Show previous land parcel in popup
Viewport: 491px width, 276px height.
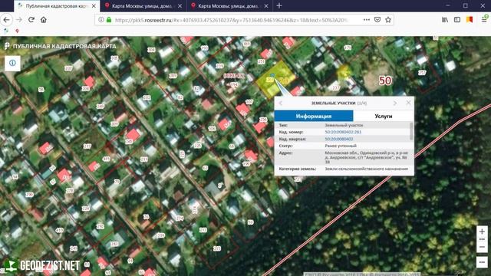[281, 103]
